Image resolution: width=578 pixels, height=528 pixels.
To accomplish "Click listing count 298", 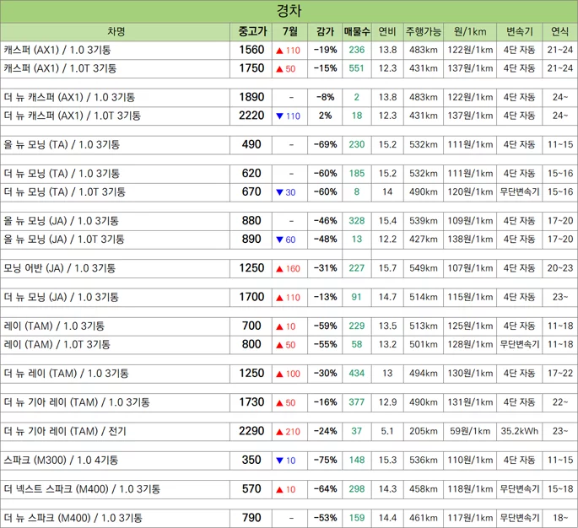I will 356,489.
